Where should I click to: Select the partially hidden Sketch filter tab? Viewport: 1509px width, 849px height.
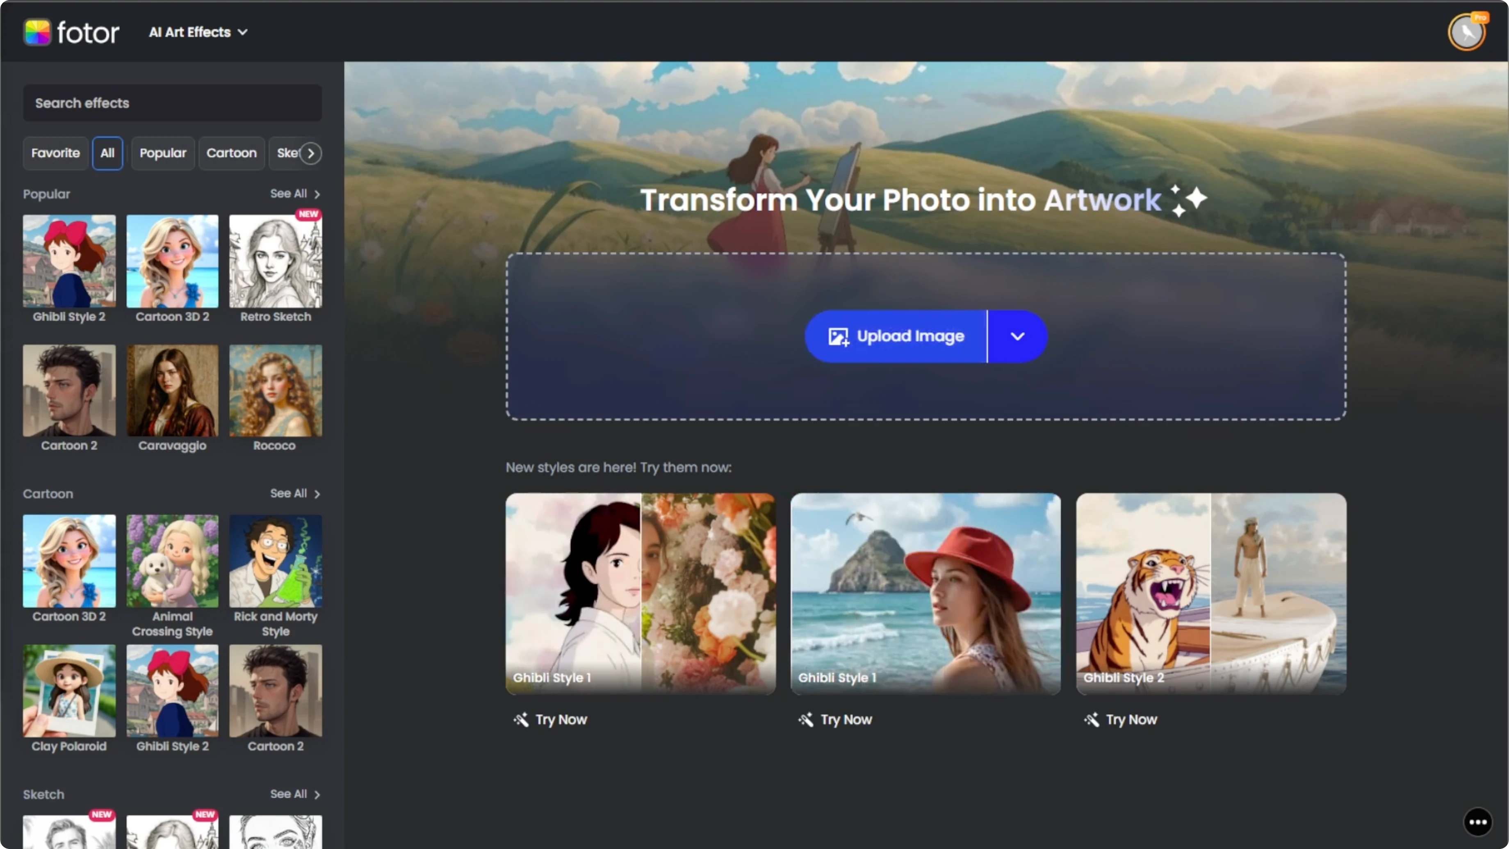tap(285, 153)
